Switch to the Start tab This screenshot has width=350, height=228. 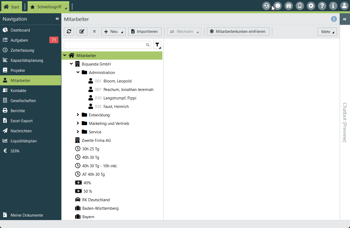click(x=11, y=7)
